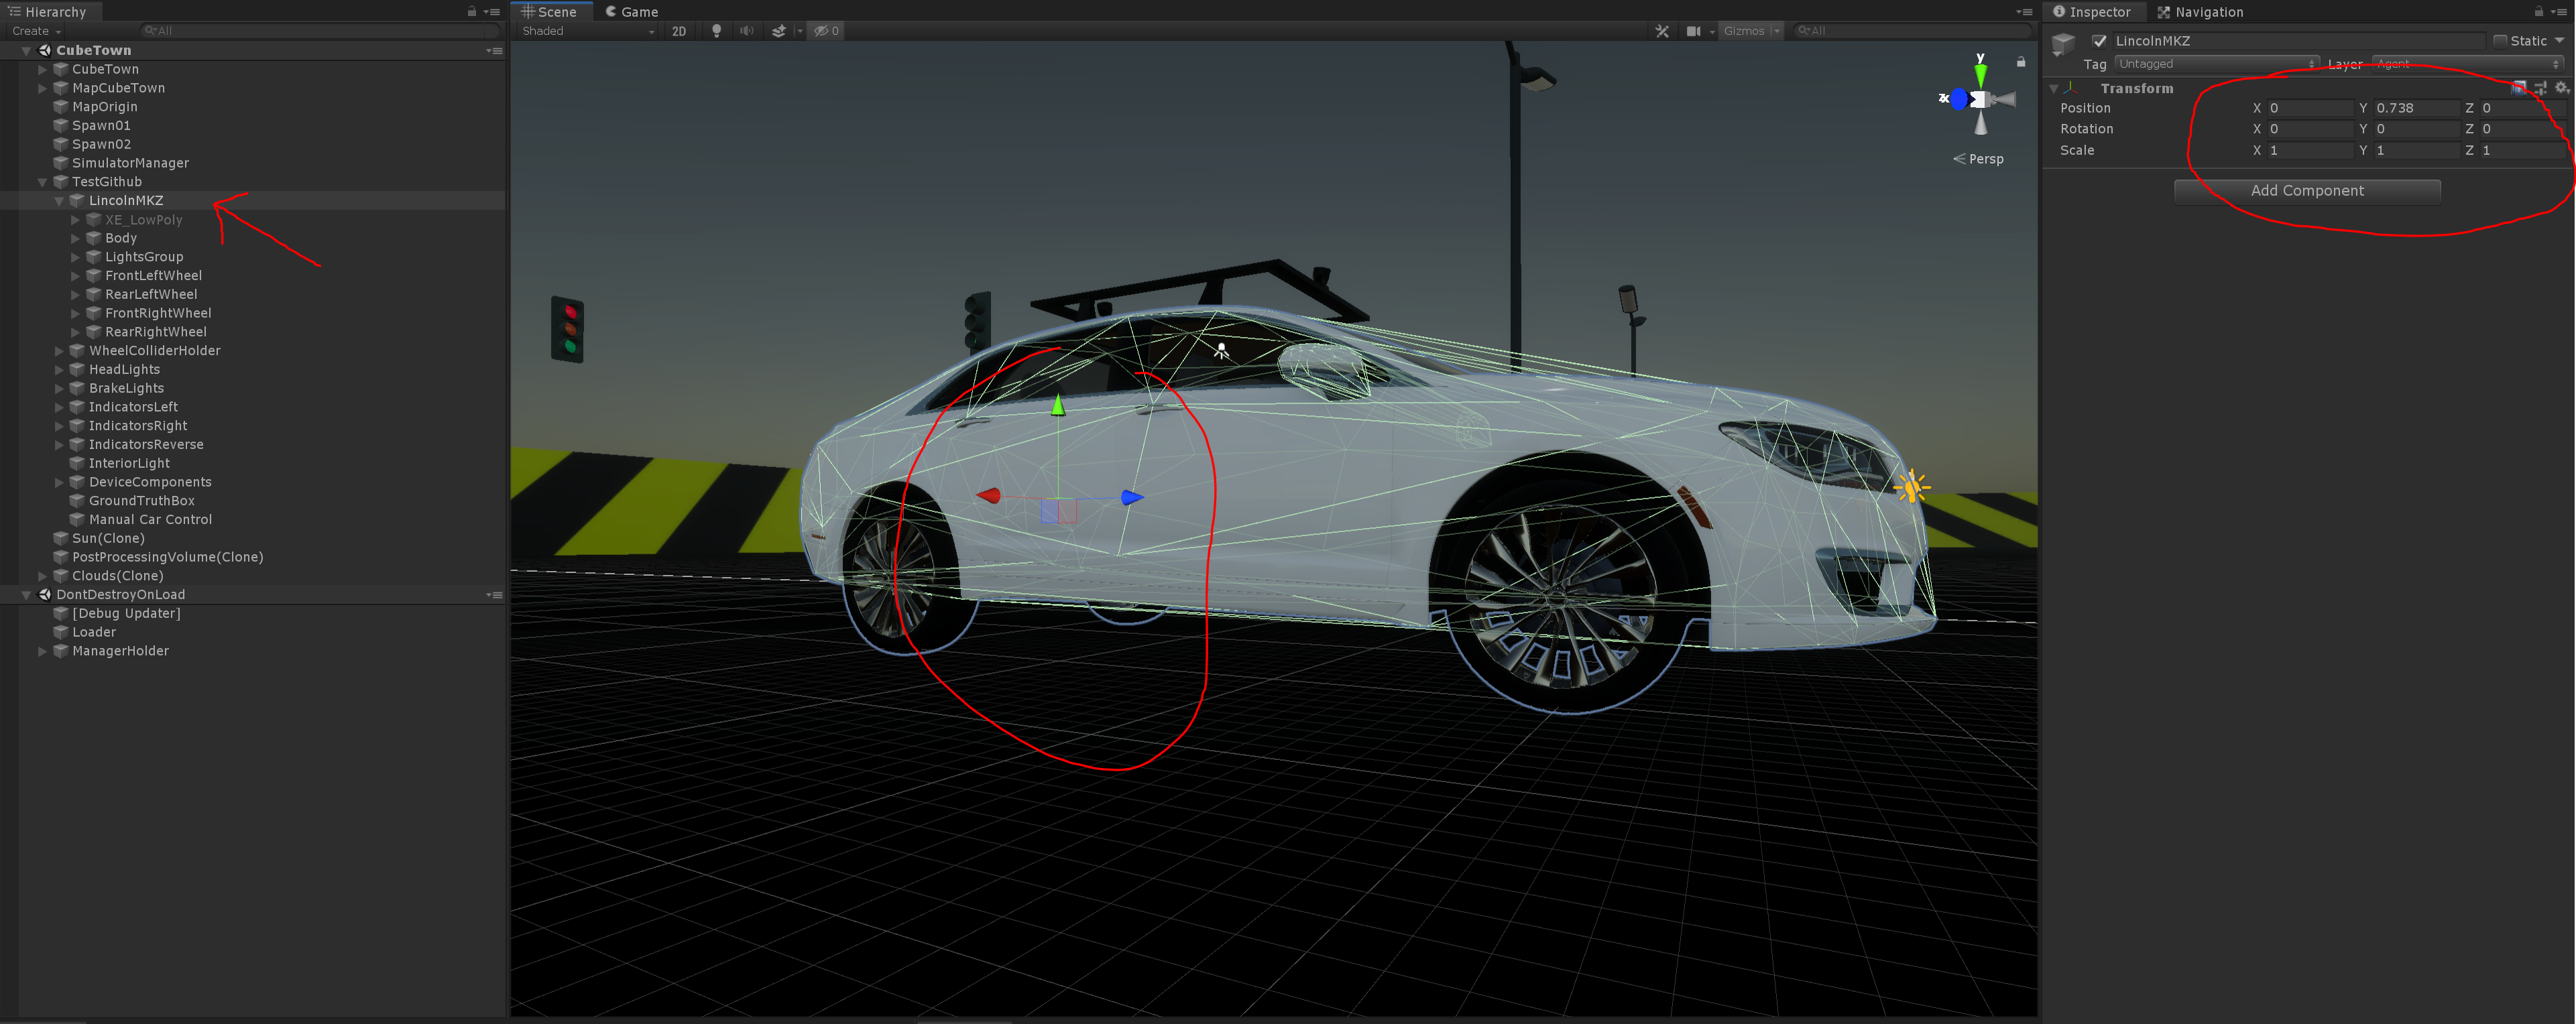The image size is (2576, 1024).
Task: Click the red X move handle arrow
Action: pos(988,496)
